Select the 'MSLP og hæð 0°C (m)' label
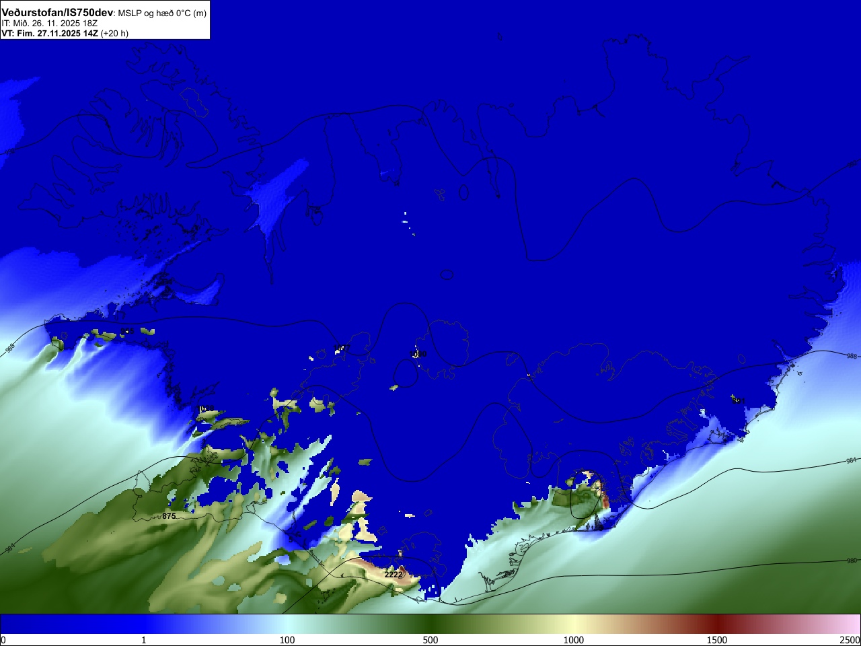Screen dimensions: 861x646 (162, 13)
